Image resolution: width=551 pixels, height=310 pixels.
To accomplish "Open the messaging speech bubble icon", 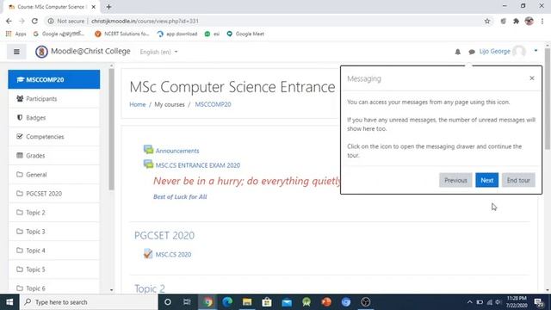I will tap(472, 52).
